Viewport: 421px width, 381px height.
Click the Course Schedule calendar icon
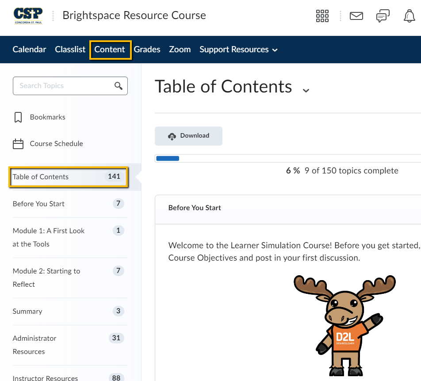18,144
